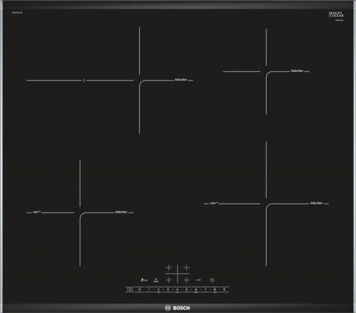Set power level 8 on slider
Image resolution: width=356 pixels, height=313 pixels.
pyautogui.click(x=215, y=289)
